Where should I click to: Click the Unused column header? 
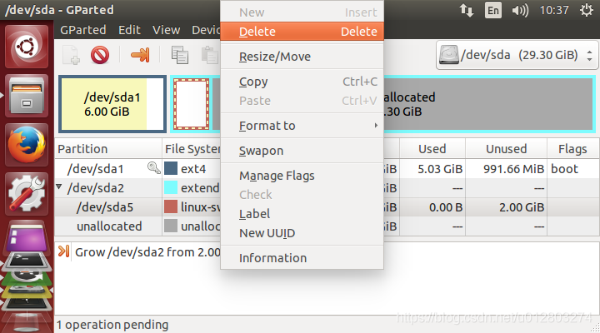507,149
